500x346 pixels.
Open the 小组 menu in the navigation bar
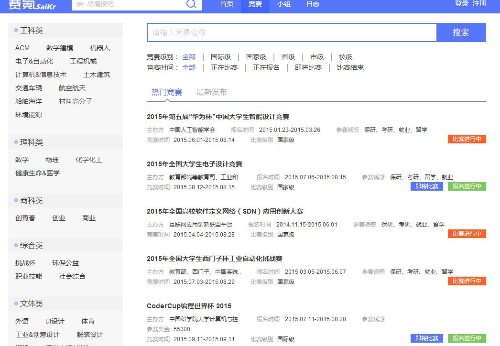[x=284, y=4]
